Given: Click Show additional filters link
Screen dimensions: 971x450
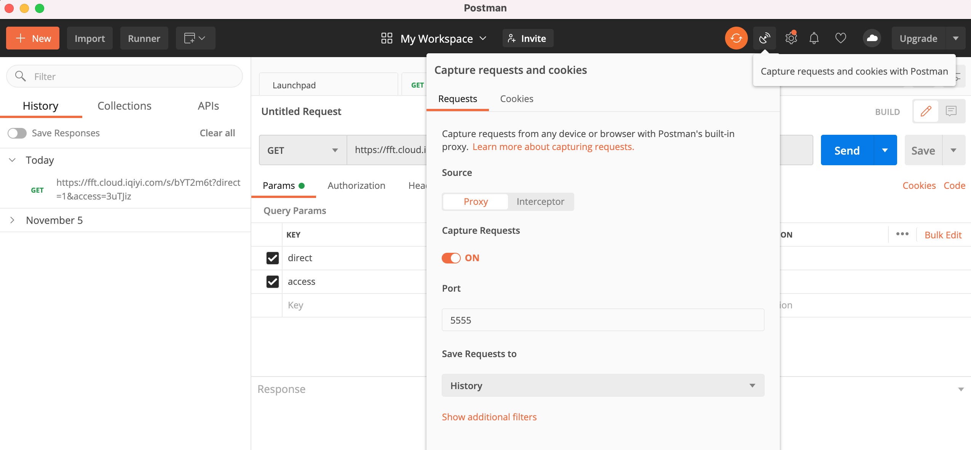Looking at the screenshot, I should pyautogui.click(x=489, y=417).
